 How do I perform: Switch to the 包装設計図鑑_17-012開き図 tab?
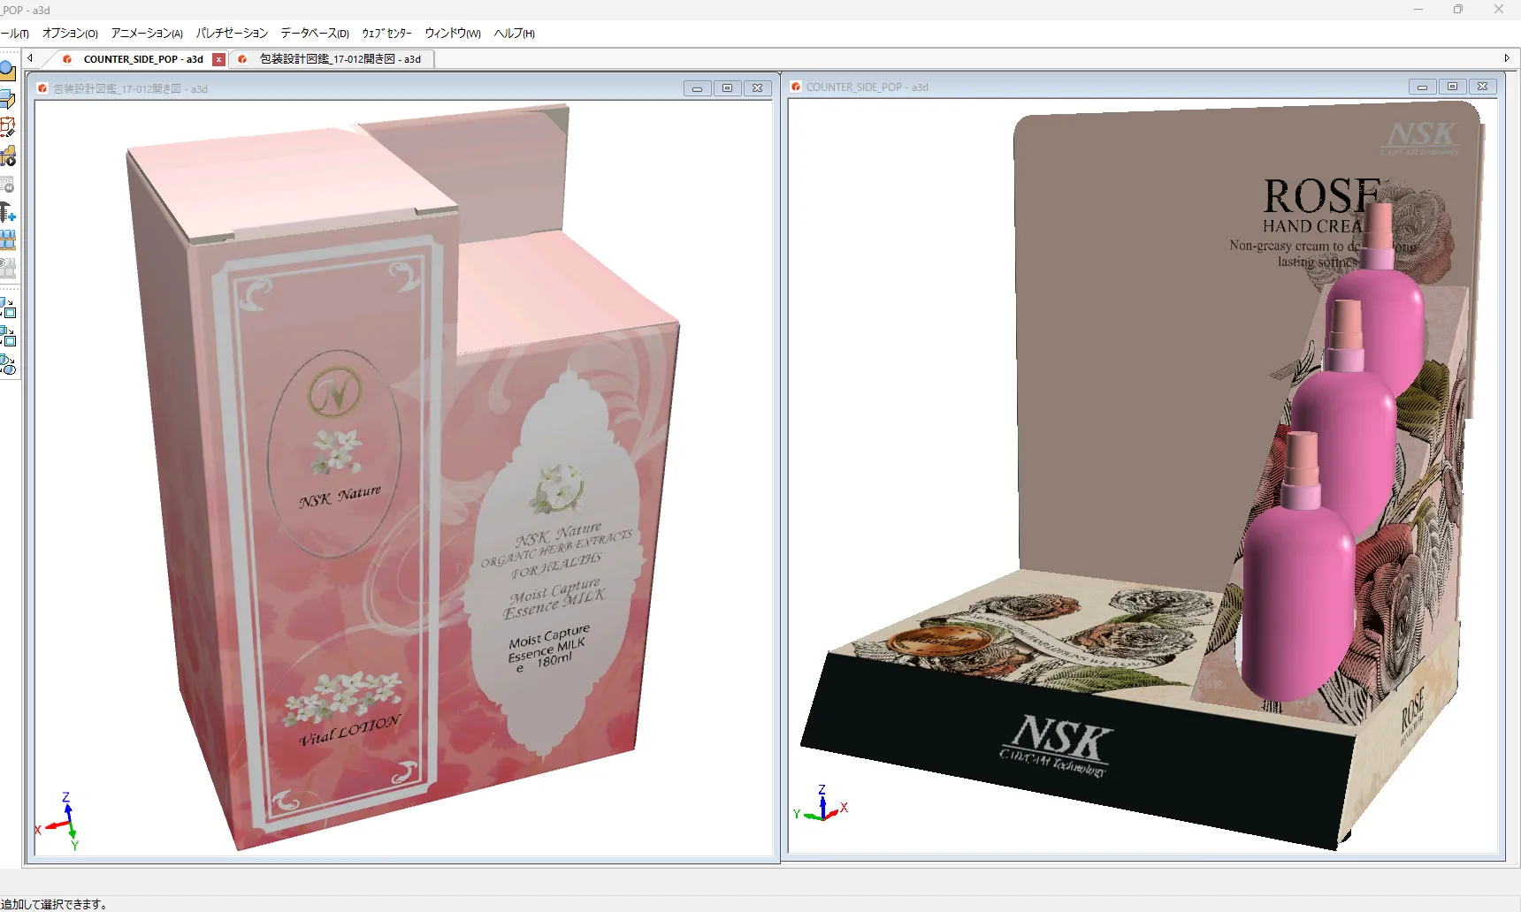pyautogui.click(x=340, y=59)
